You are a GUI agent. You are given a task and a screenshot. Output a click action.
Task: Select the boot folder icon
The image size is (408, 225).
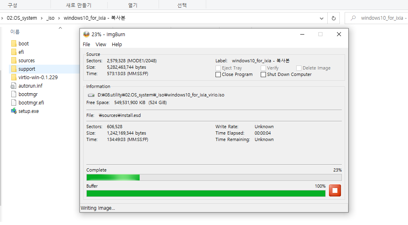point(14,43)
